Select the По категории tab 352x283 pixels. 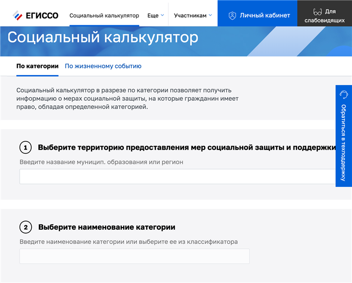point(37,66)
